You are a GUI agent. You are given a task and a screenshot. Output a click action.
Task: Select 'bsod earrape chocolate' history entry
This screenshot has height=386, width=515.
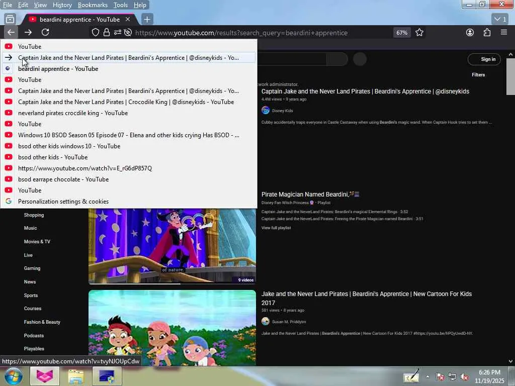click(129, 179)
